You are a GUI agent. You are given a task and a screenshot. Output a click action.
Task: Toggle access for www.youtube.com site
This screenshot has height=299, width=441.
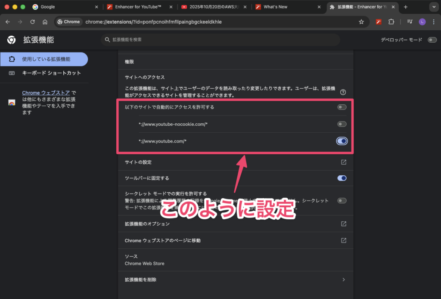coord(342,141)
